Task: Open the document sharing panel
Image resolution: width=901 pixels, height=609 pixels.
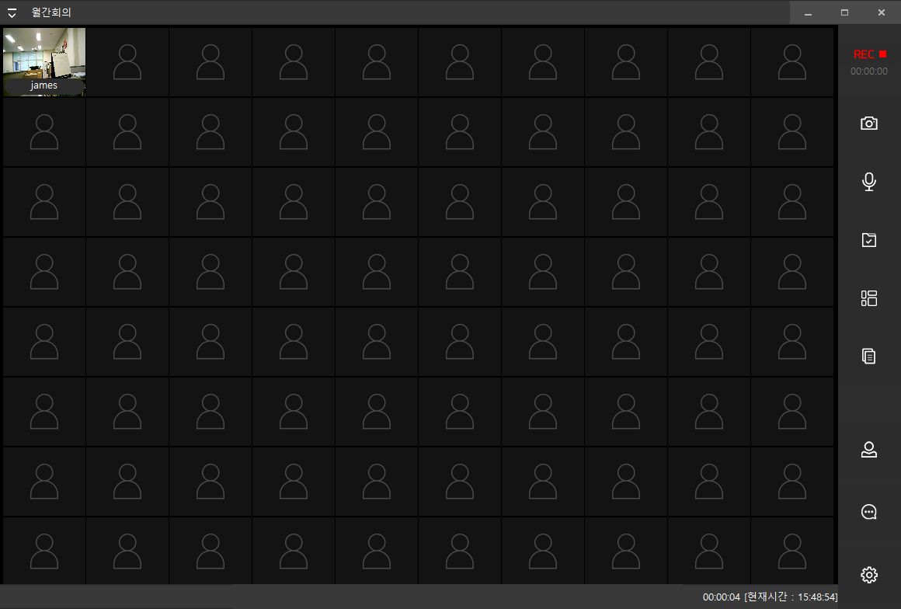Action: click(x=869, y=357)
